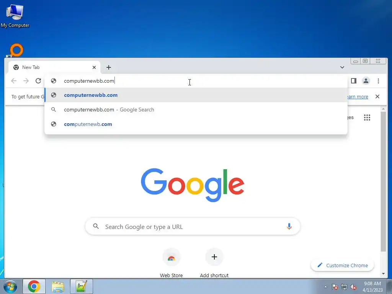Screen dimensions: 392x294
Task: Click the Learn more link
Action: (358, 96)
